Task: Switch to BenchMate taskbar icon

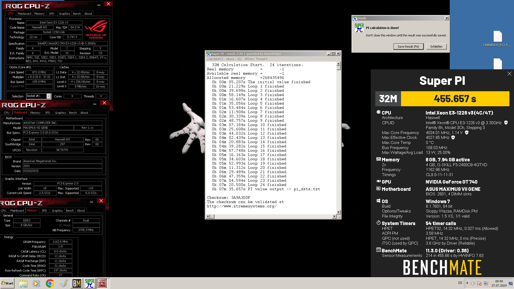Action: (x=77, y=283)
